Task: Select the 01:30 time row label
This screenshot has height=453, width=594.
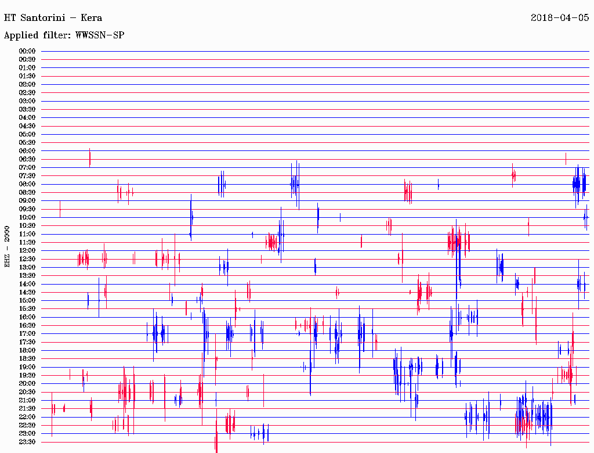Action: click(27, 76)
